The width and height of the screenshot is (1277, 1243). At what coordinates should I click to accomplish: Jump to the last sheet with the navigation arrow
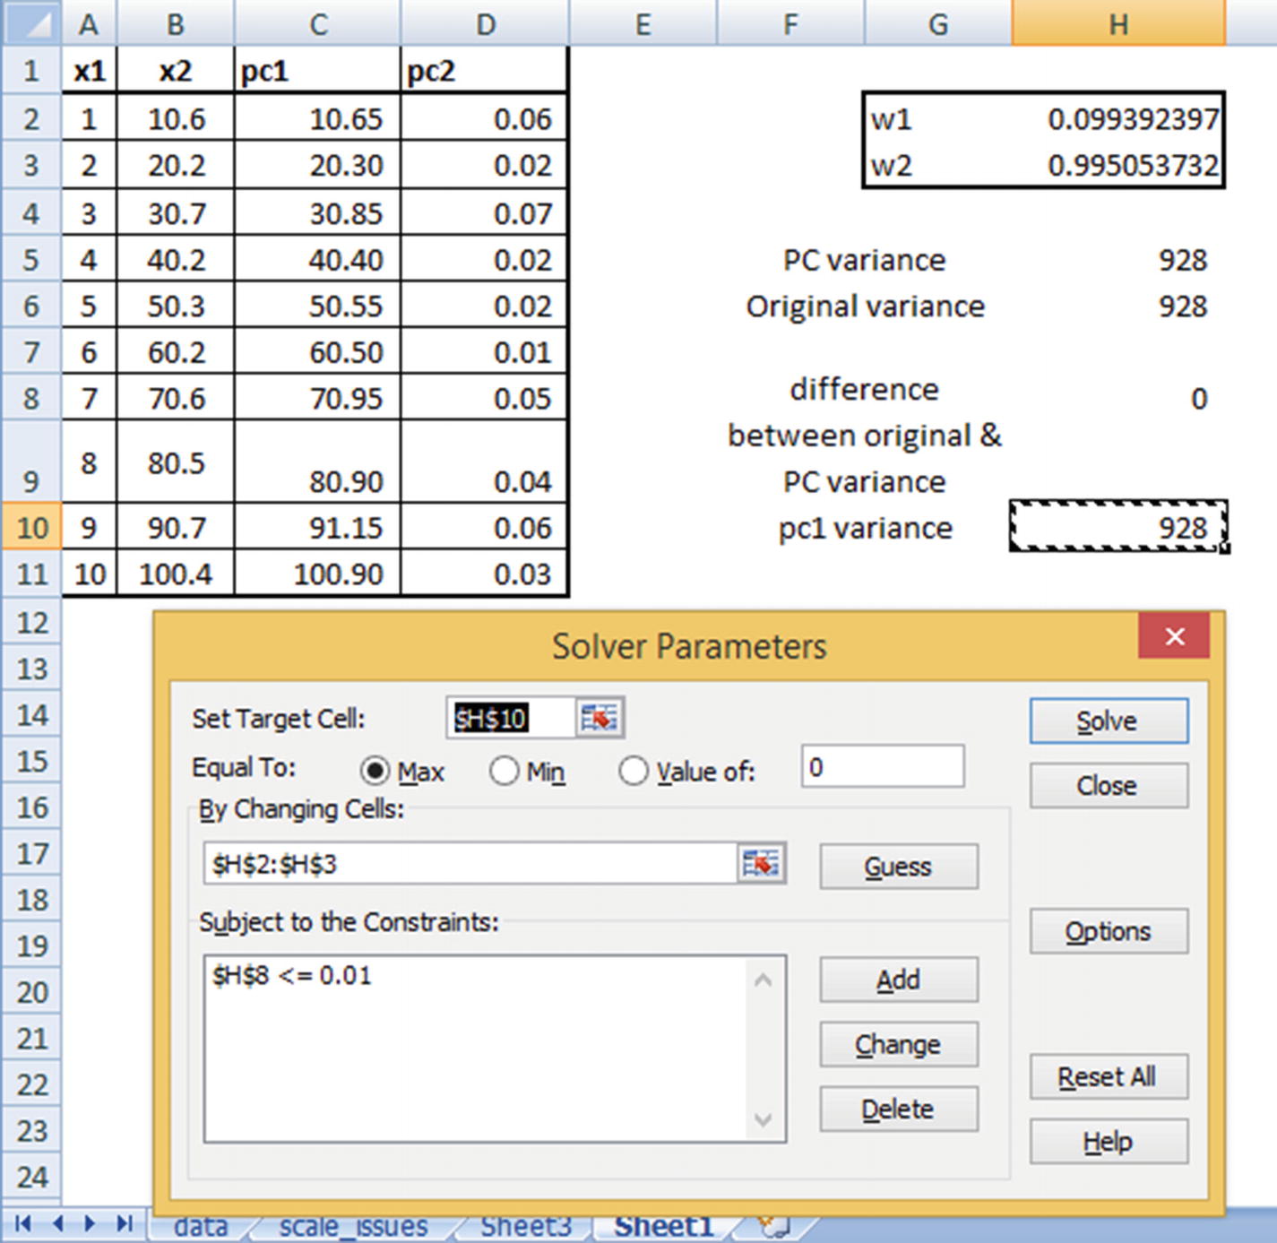tap(125, 1223)
